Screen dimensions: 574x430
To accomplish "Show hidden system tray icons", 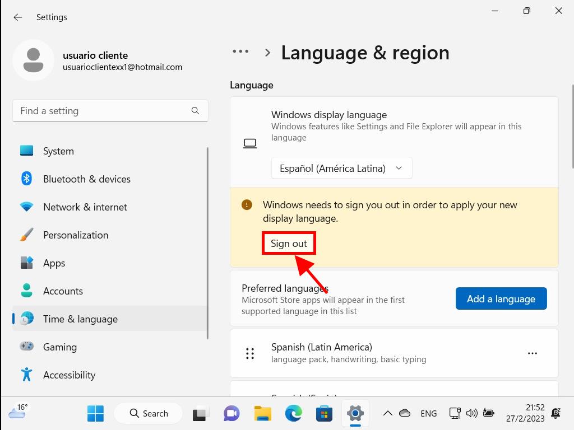I will (387, 414).
